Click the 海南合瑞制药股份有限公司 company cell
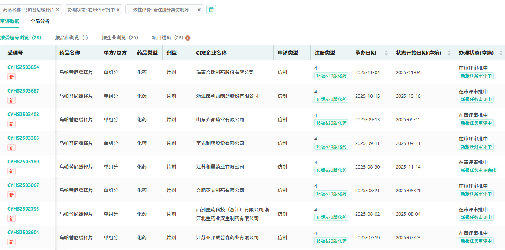This screenshot has height=250, width=505. coord(225,73)
